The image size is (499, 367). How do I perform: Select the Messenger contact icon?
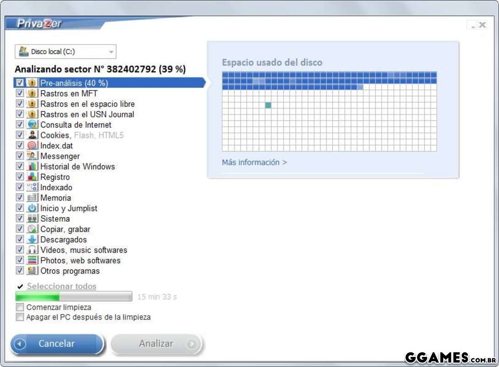(x=32, y=156)
